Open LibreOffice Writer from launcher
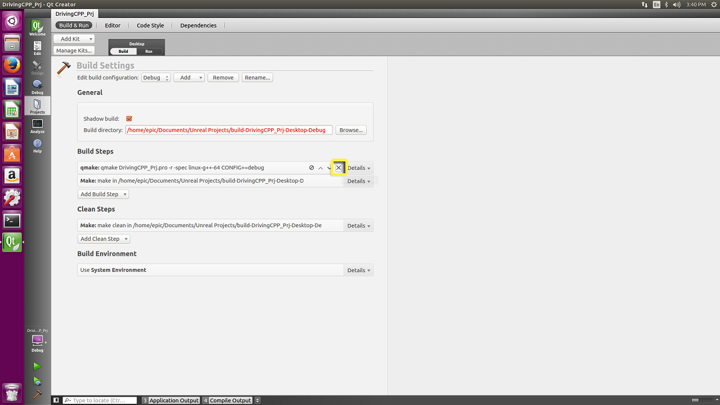The height and width of the screenshot is (405, 720). [x=12, y=87]
